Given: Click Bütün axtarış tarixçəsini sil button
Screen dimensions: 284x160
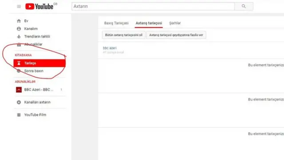Looking at the screenshot, I should click(124, 35).
